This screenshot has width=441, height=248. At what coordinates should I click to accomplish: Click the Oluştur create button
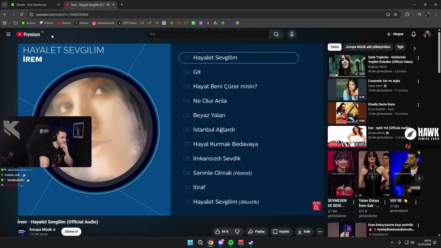coord(395,34)
